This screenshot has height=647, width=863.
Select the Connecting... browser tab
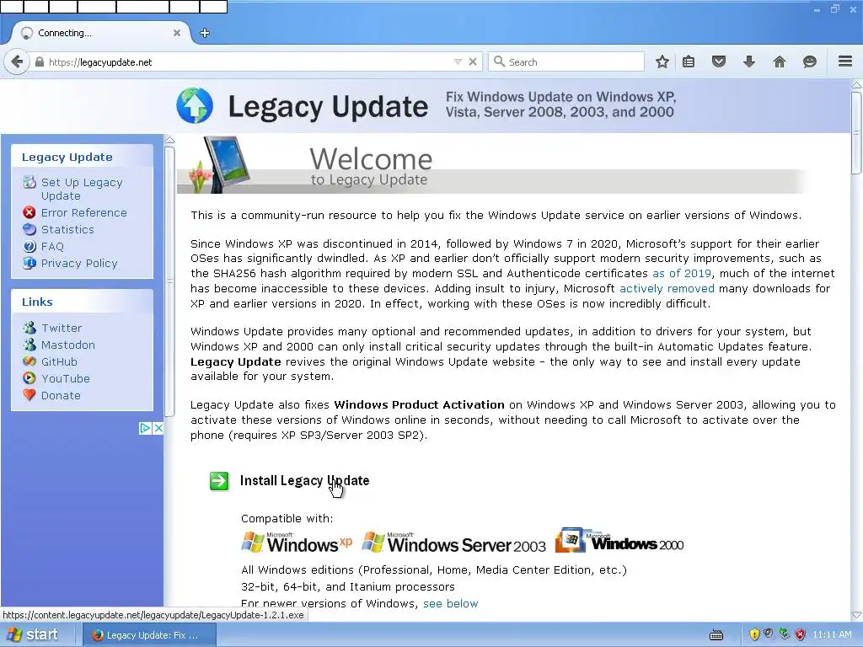(x=100, y=33)
